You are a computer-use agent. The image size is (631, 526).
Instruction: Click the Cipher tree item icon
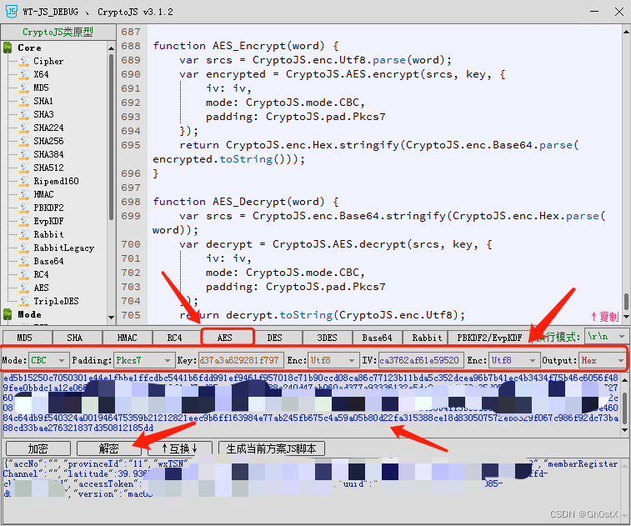pyautogui.click(x=24, y=61)
